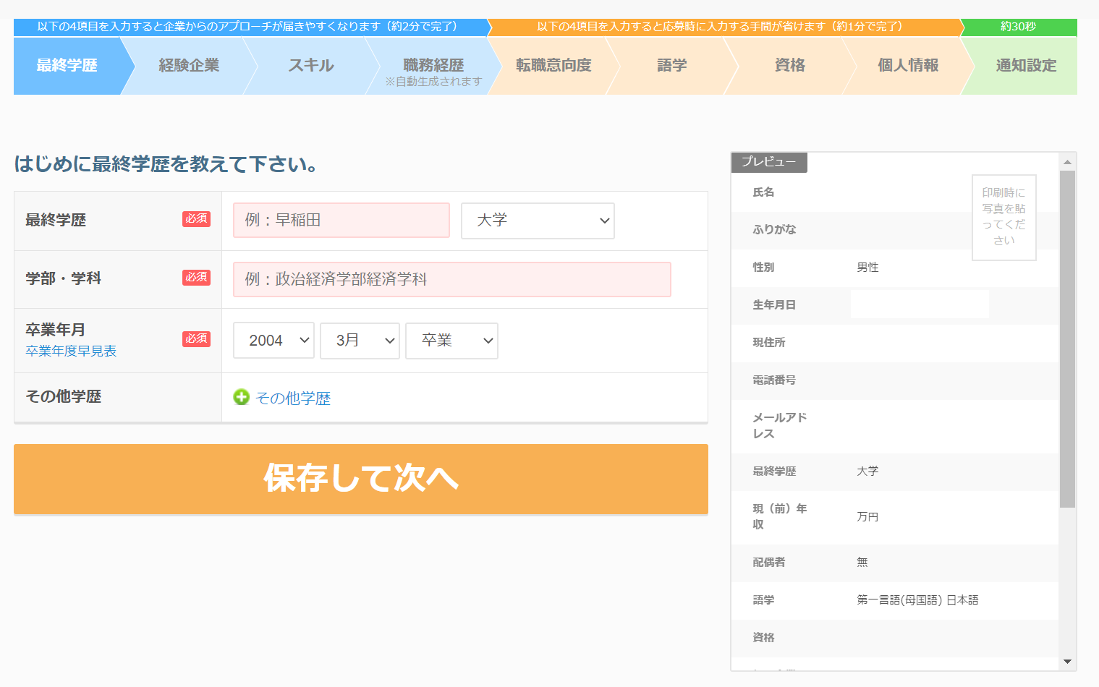Select the 職務経歴 step tab
Viewport: 1099px width, 687px height.
coord(433,66)
